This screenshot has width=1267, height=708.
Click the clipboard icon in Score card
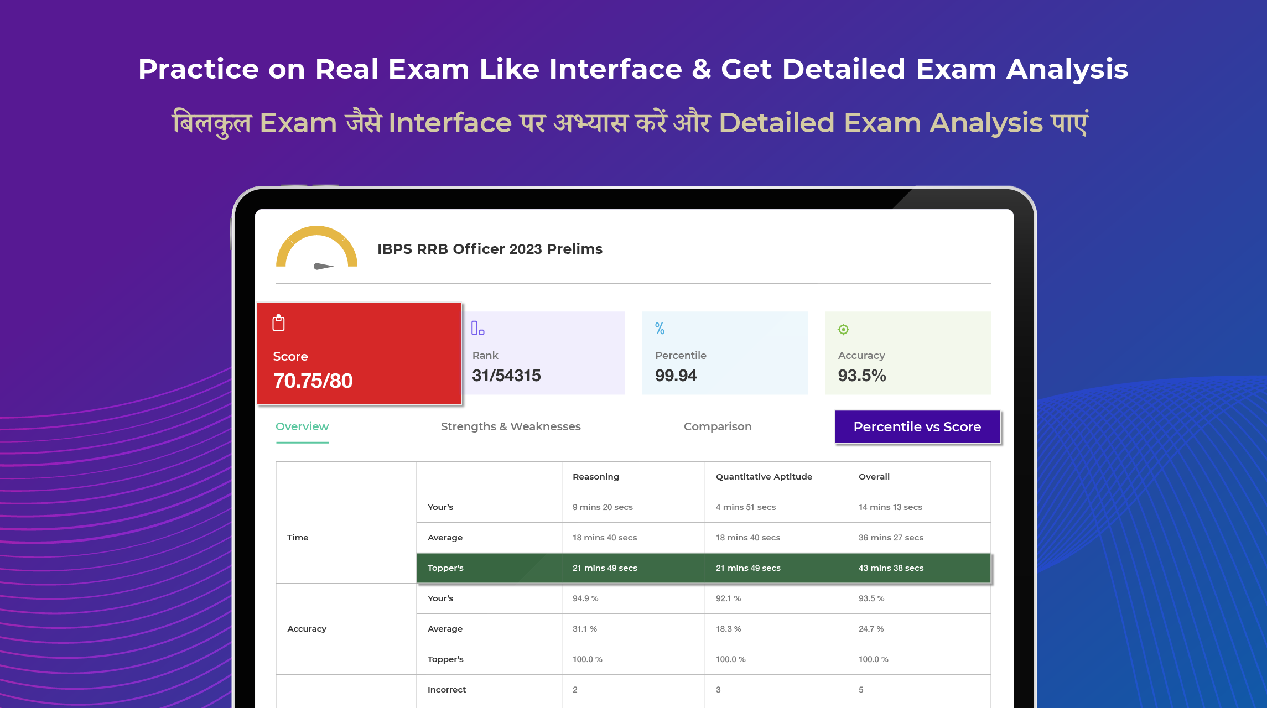[278, 323]
